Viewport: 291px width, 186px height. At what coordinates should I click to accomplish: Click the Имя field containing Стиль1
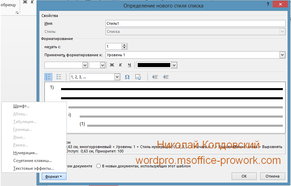click(x=195, y=23)
